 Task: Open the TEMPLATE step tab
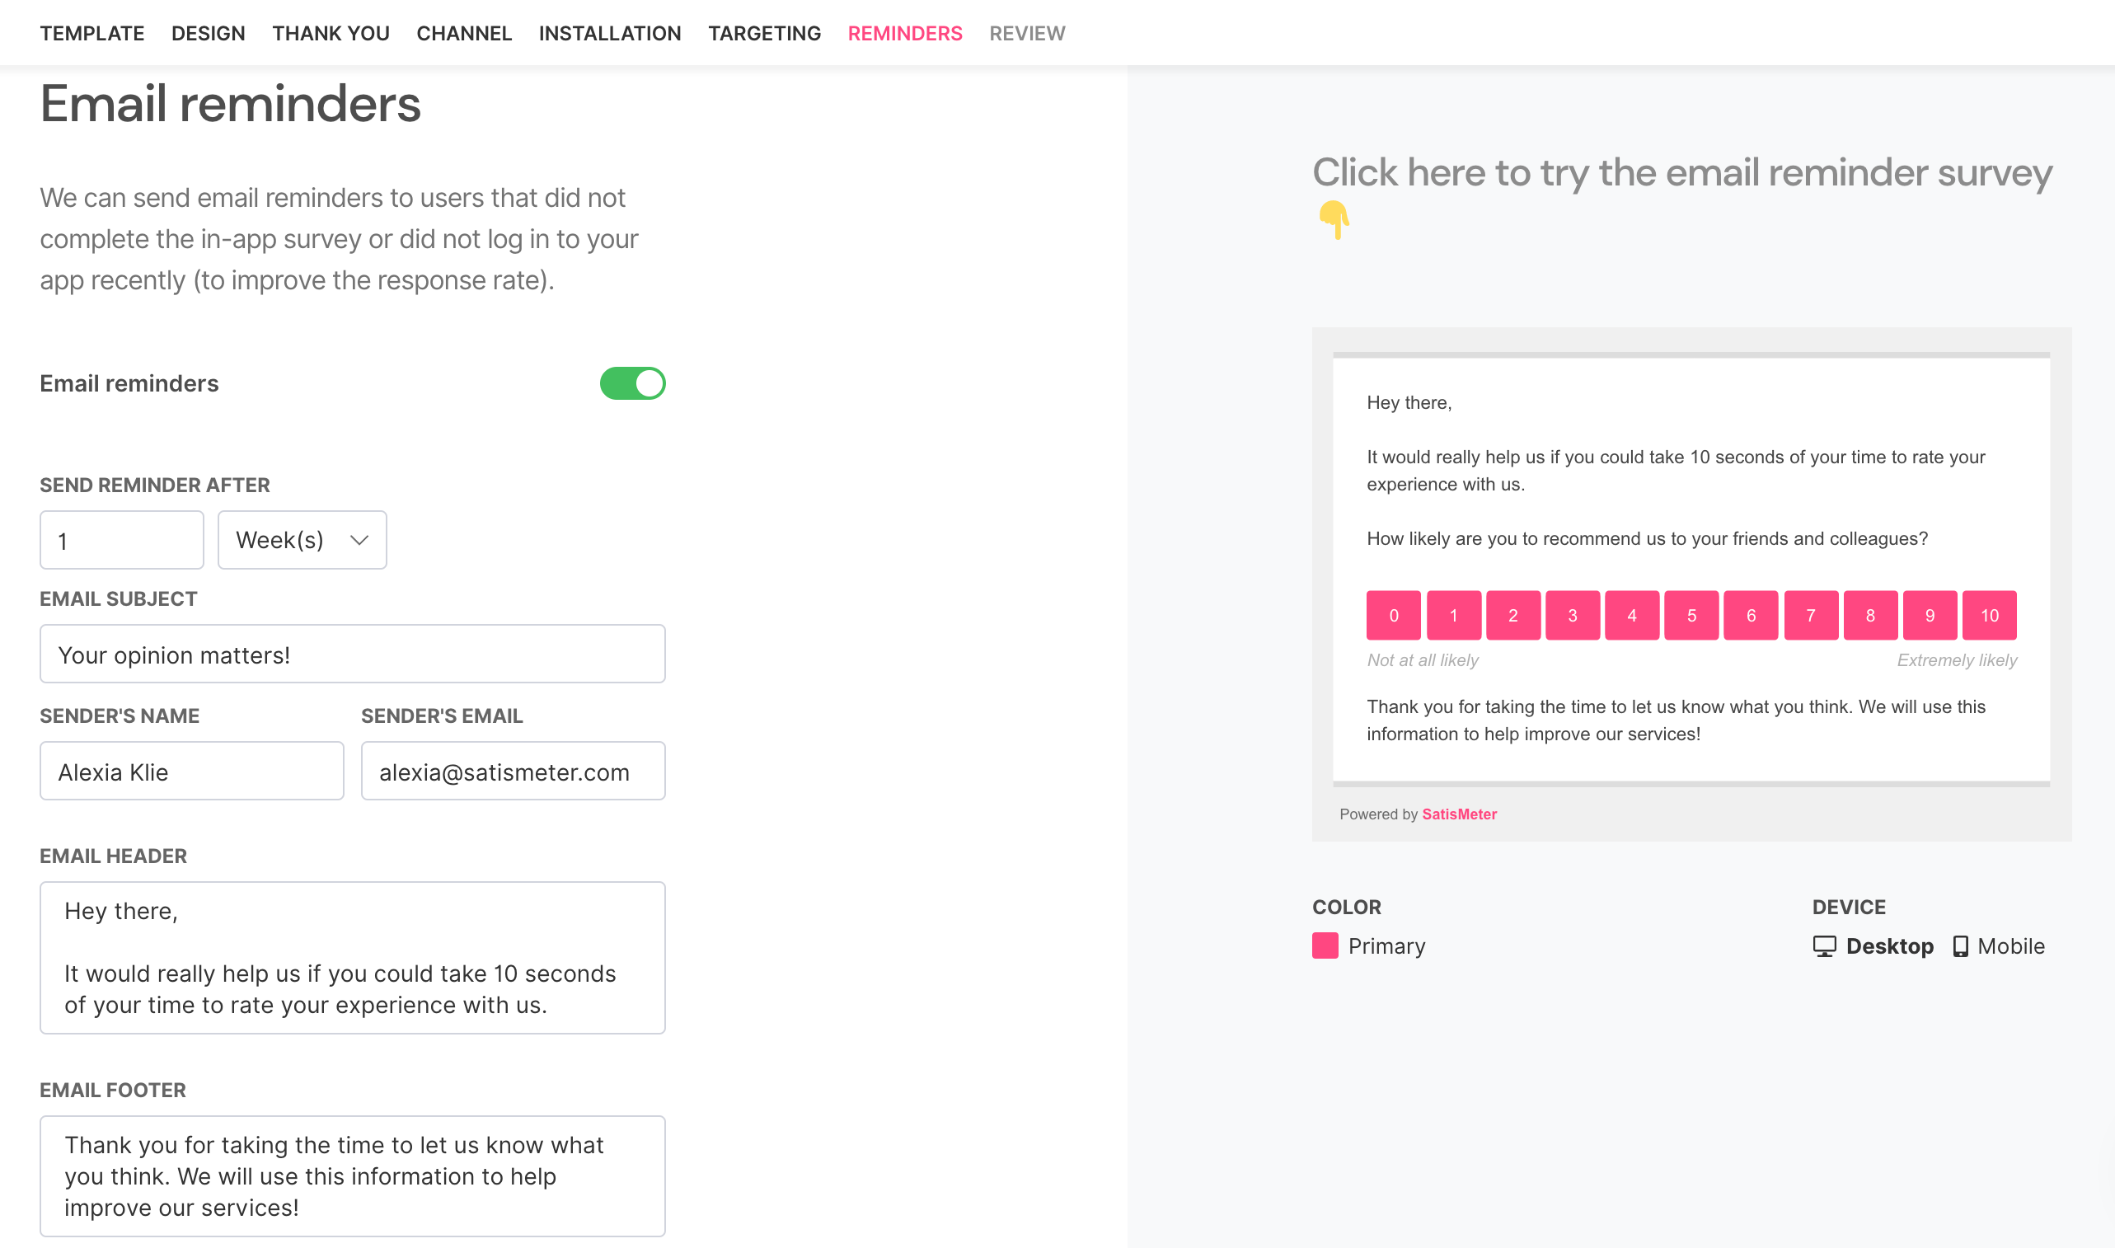click(91, 33)
